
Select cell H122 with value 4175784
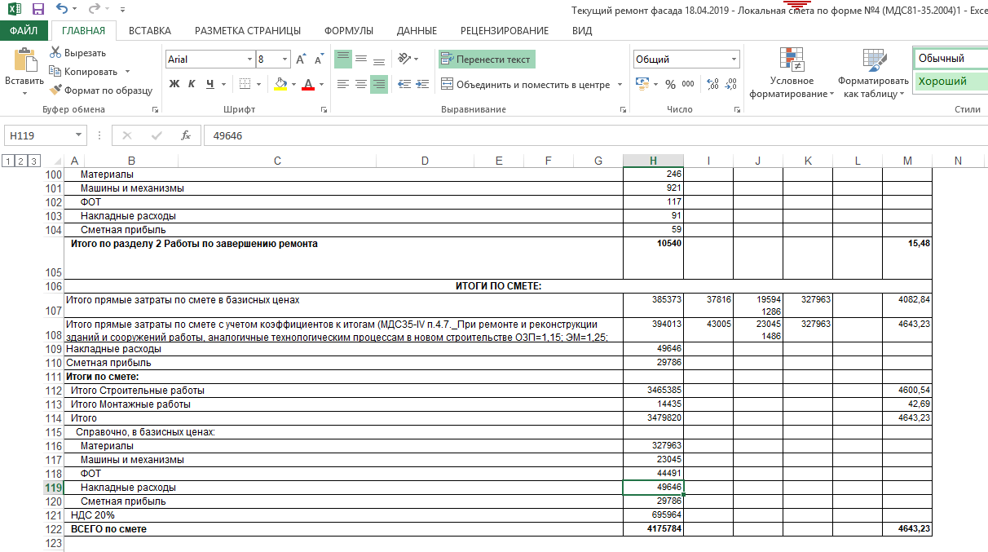[x=652, y=529]
